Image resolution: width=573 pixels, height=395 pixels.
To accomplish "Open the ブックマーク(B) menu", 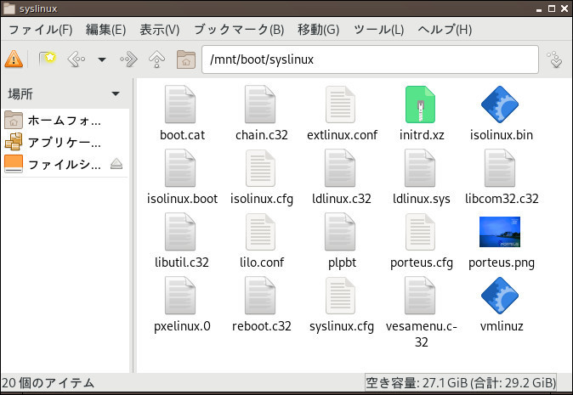I will [x=239, y=30].
